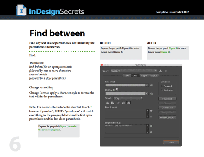This screenshot has height=157, width=204.
Task: Click Find Format scrollbar up arrow
Action: point(147,110)
